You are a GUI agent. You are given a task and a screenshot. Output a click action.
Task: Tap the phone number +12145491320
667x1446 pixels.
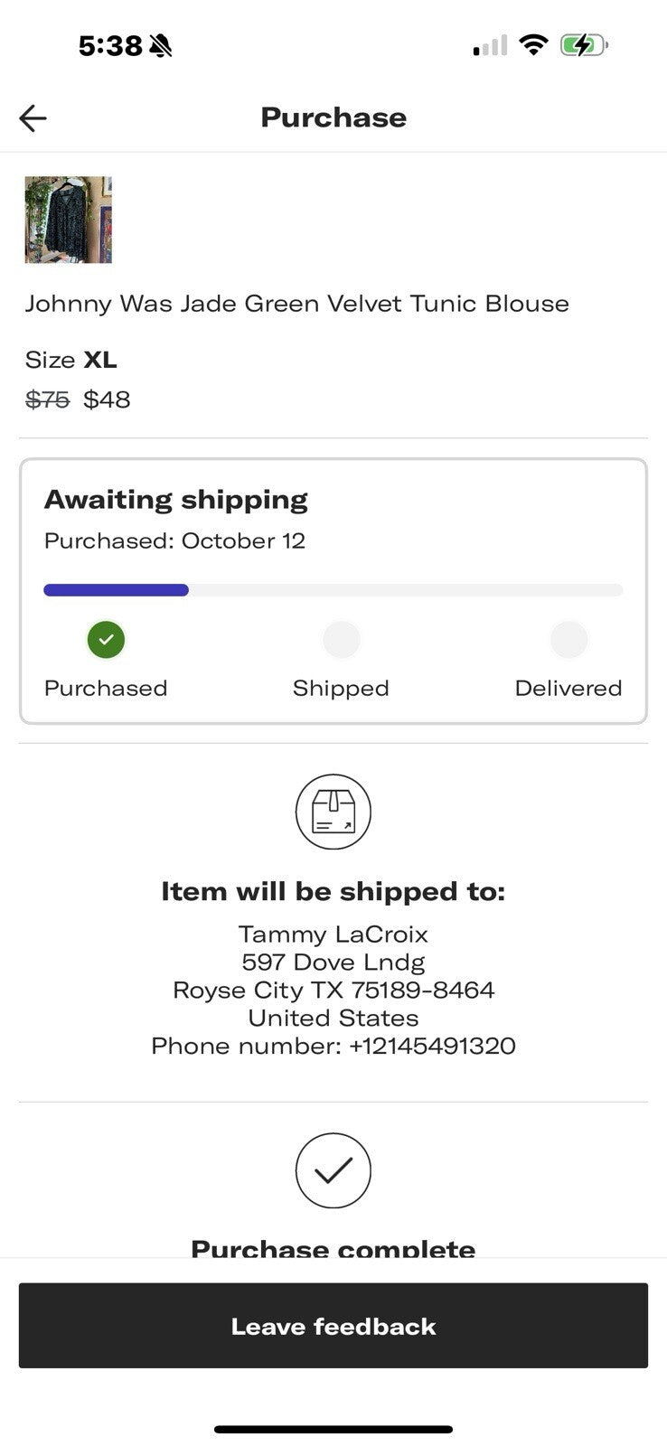(x=432, y=1046)
